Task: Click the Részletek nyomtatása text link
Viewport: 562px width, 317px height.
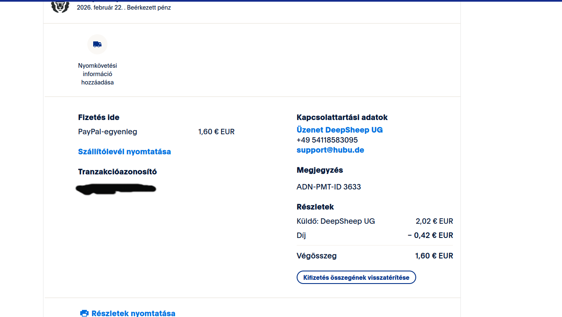Action: tap(133, 313)
